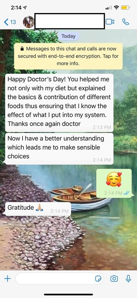Image resolution: width=137 pixels, height=298 pixels.
Task: Tap the battery indicator in status bar
Action: [126, 8]
